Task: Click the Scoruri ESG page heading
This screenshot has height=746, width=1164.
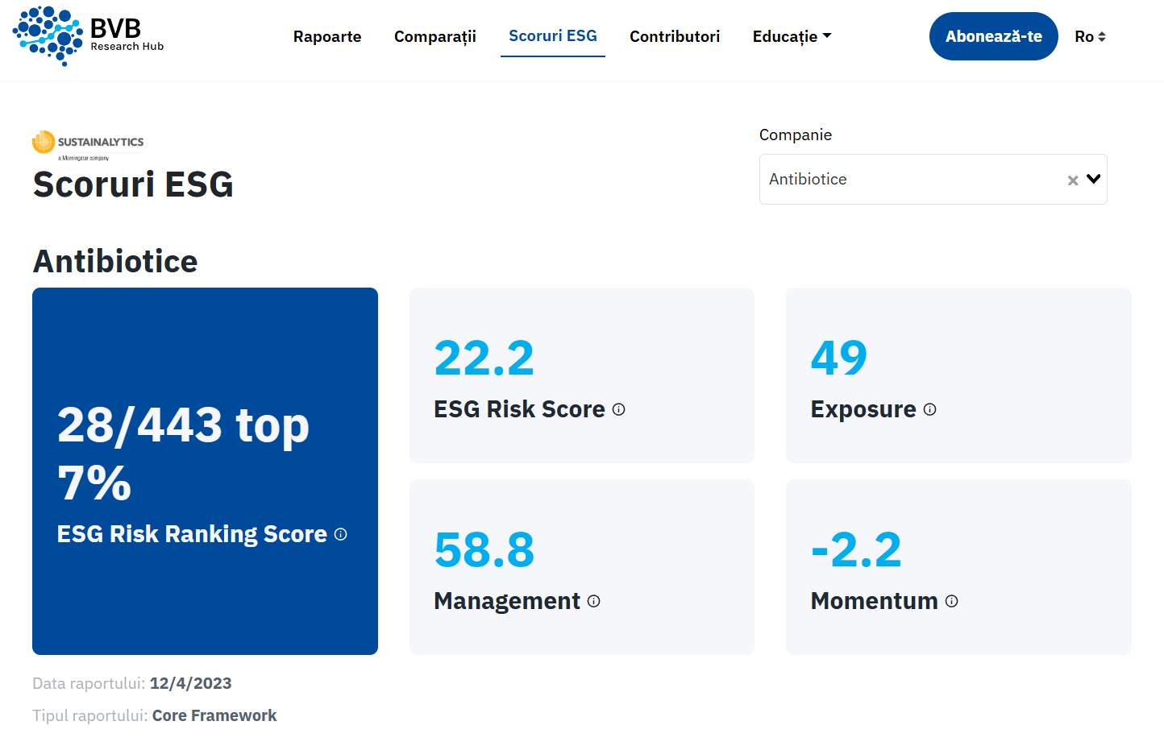Action: (133, 184)
